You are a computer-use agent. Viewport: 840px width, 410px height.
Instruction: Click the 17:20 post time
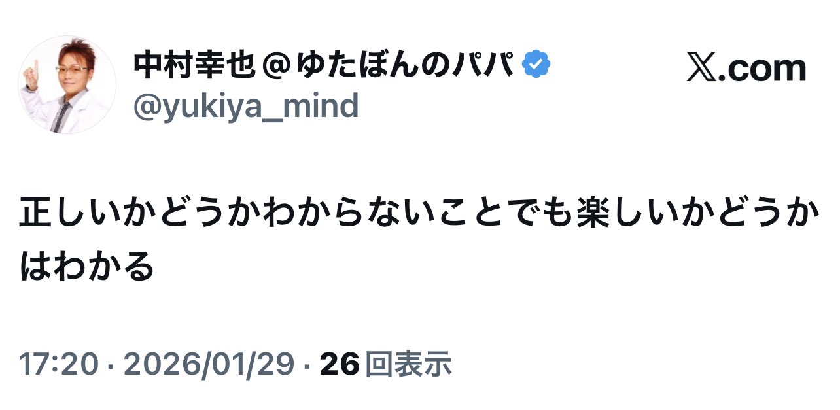click(x=58, y=364)
